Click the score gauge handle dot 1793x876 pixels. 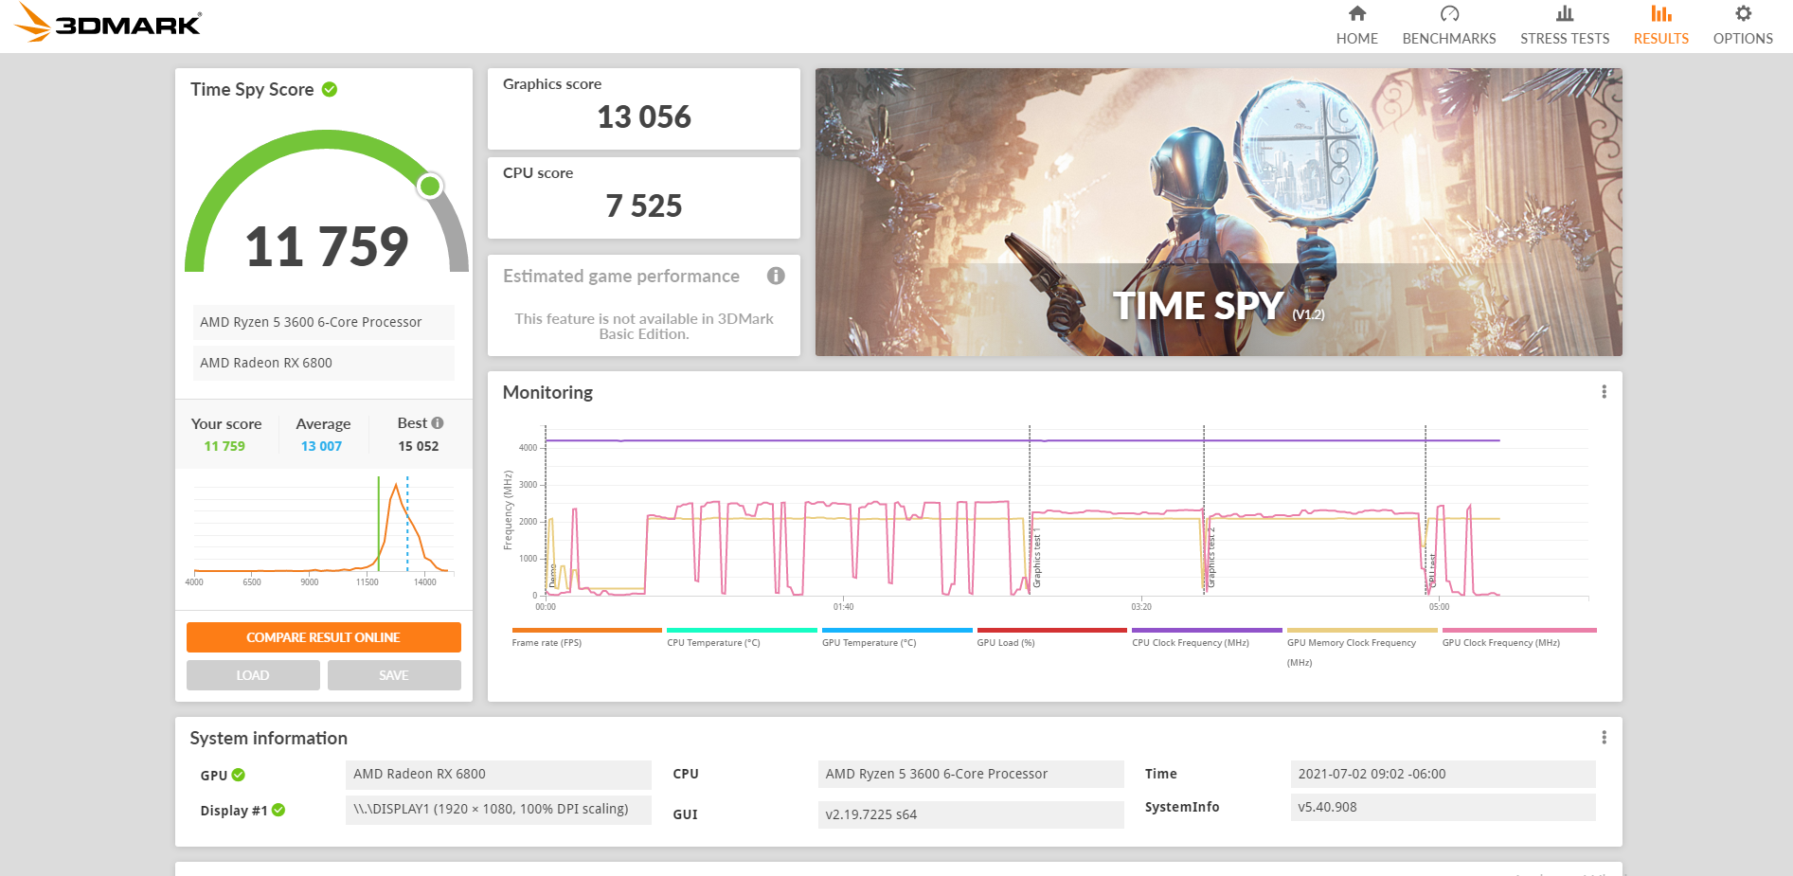[x=430, y=186]
